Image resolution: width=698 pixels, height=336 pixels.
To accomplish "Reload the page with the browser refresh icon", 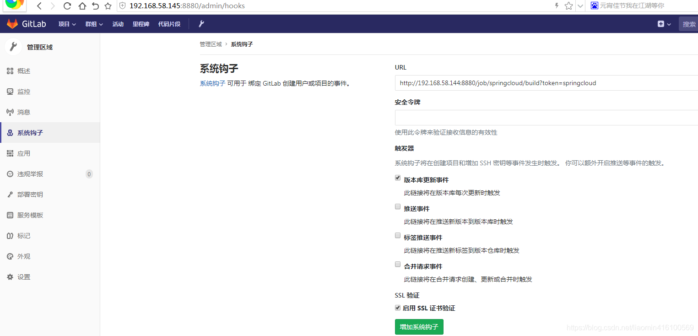I will (66, 5).
